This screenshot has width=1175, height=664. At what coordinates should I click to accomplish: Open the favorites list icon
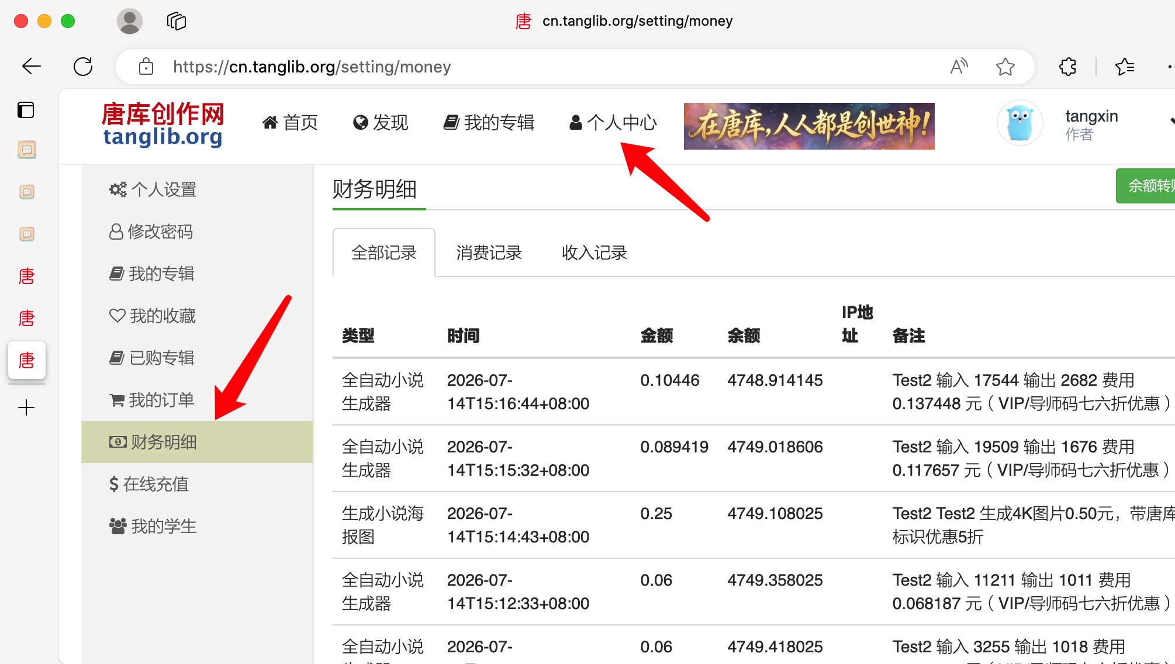[1124, 67]
